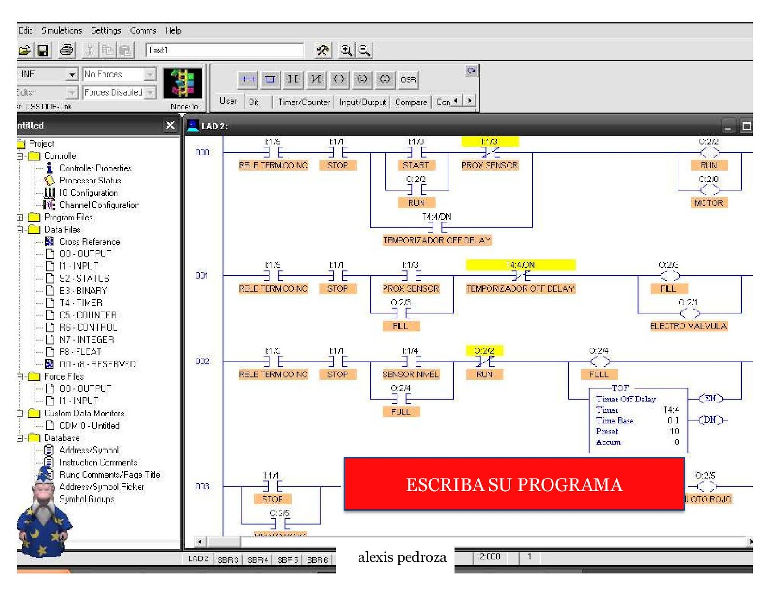
Task: Open the Simulations menu
Action: tap(61, 30)
